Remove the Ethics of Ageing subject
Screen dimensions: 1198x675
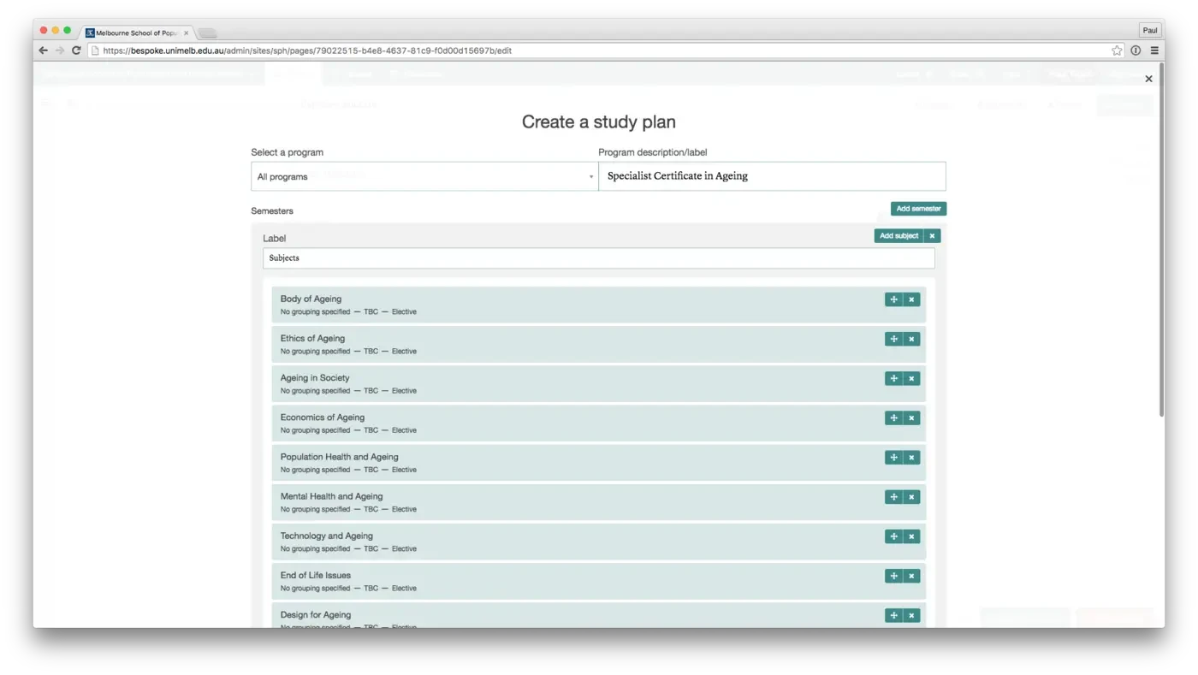[x=911, y=339]
